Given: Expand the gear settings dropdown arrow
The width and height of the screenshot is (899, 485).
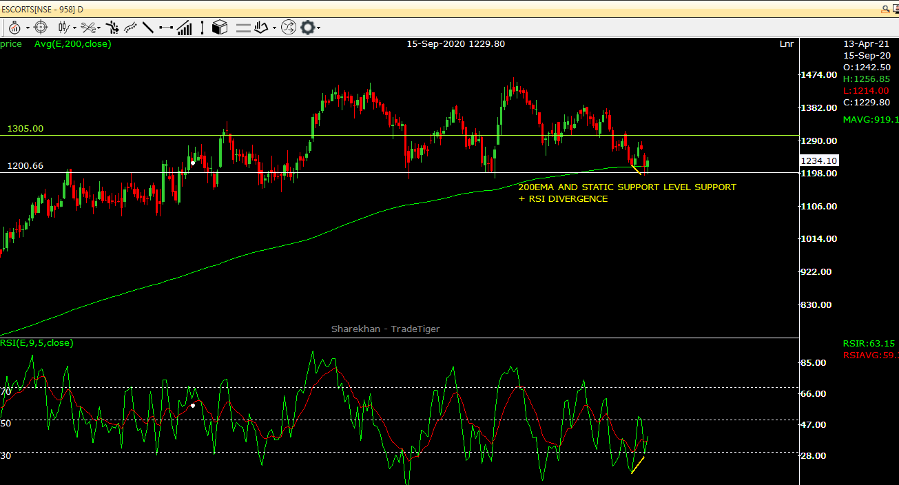Looking at the screenshot, I should pos(318,28).
